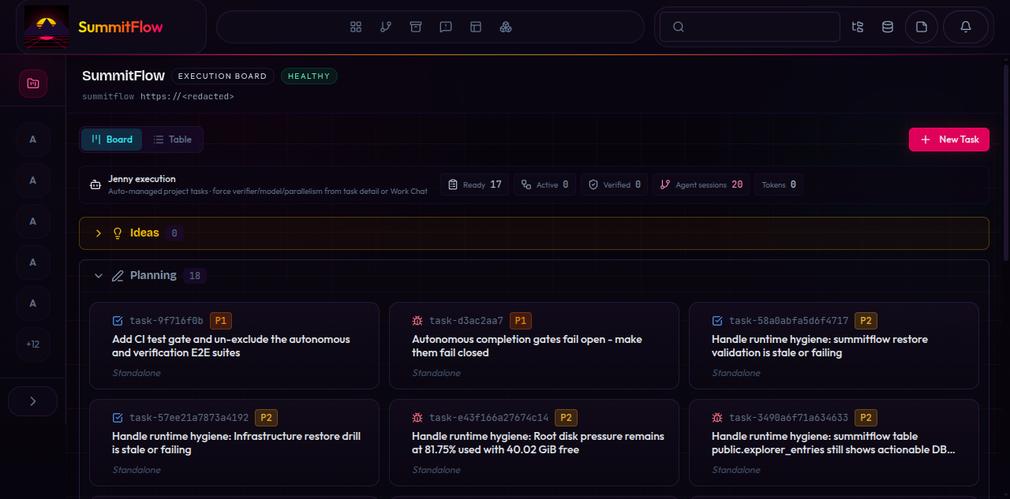Click the task type icon on task-9f716f0b
Screen dimensions: 1010x499
[118, 321]
